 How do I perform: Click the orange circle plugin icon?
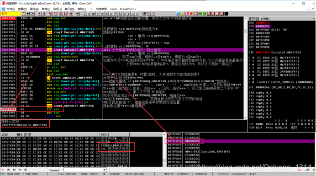click(x=191, y=14)
